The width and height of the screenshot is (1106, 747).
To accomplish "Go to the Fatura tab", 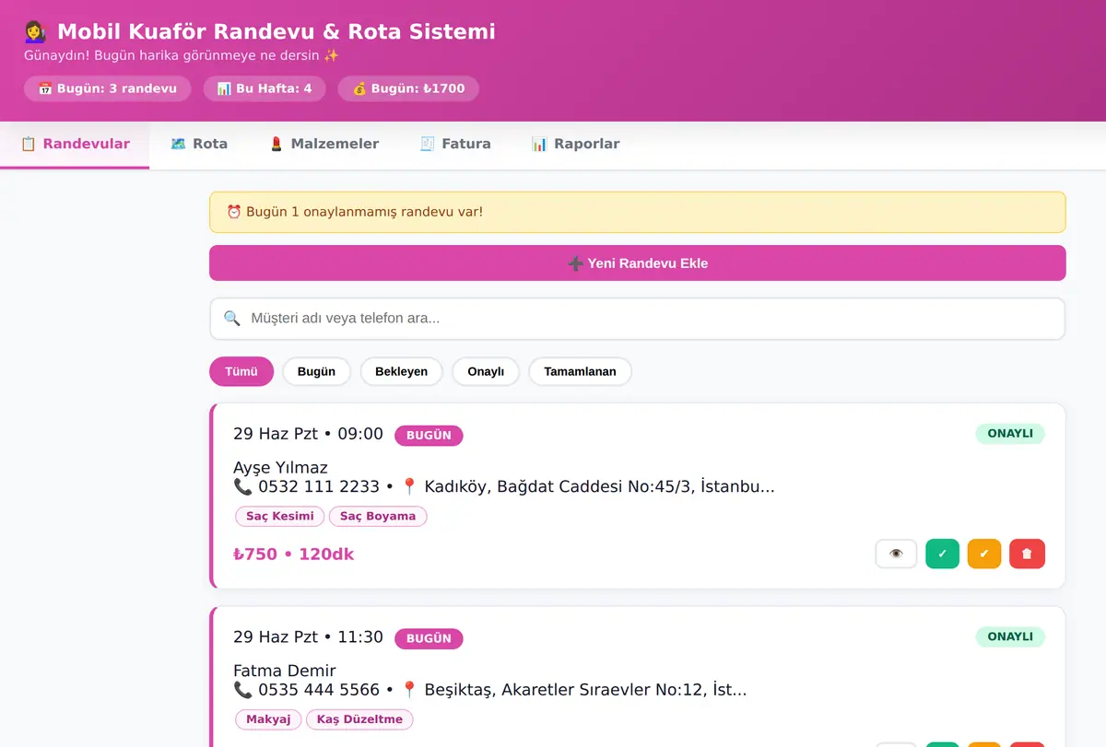I will 455,145.
